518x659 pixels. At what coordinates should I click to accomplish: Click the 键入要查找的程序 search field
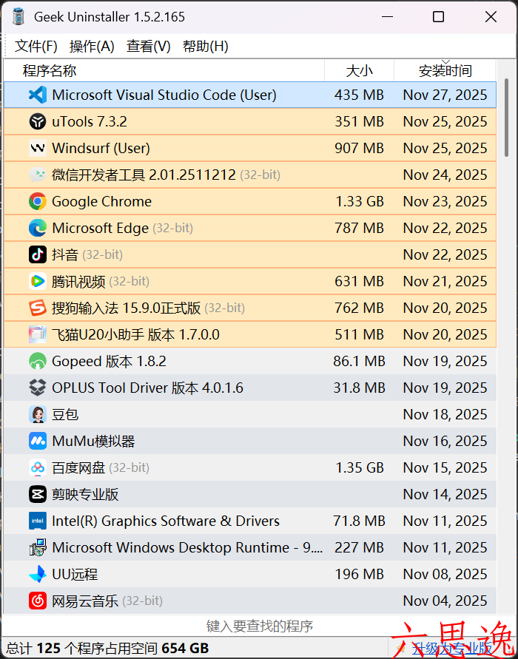coord(259,626)
